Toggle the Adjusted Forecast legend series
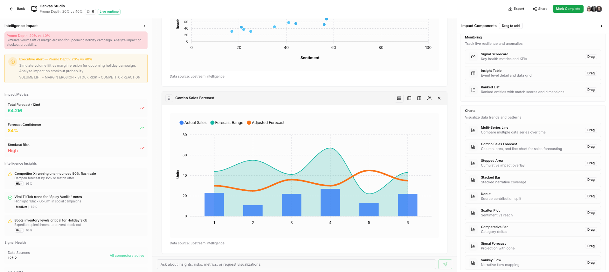 (266, 123)
